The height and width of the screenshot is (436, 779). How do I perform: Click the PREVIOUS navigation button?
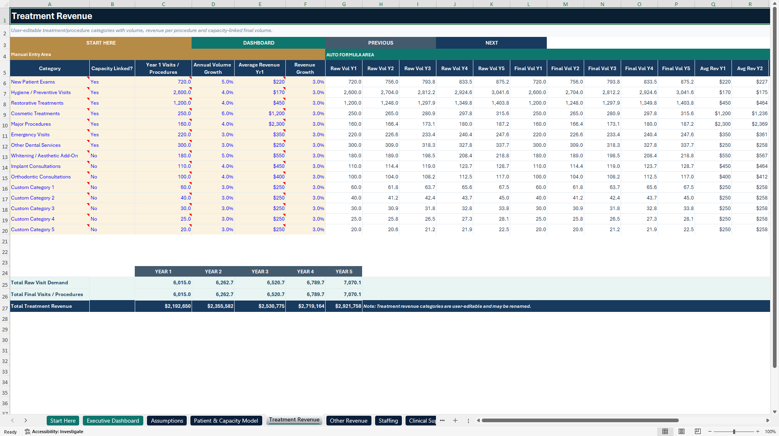380,43
